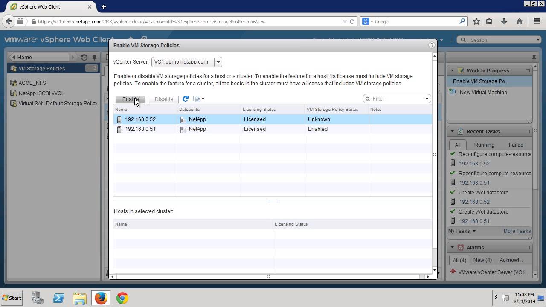Screen dimensions: 546x307
Task: Show the Running tasks tab
Action: tap(484, 145)
